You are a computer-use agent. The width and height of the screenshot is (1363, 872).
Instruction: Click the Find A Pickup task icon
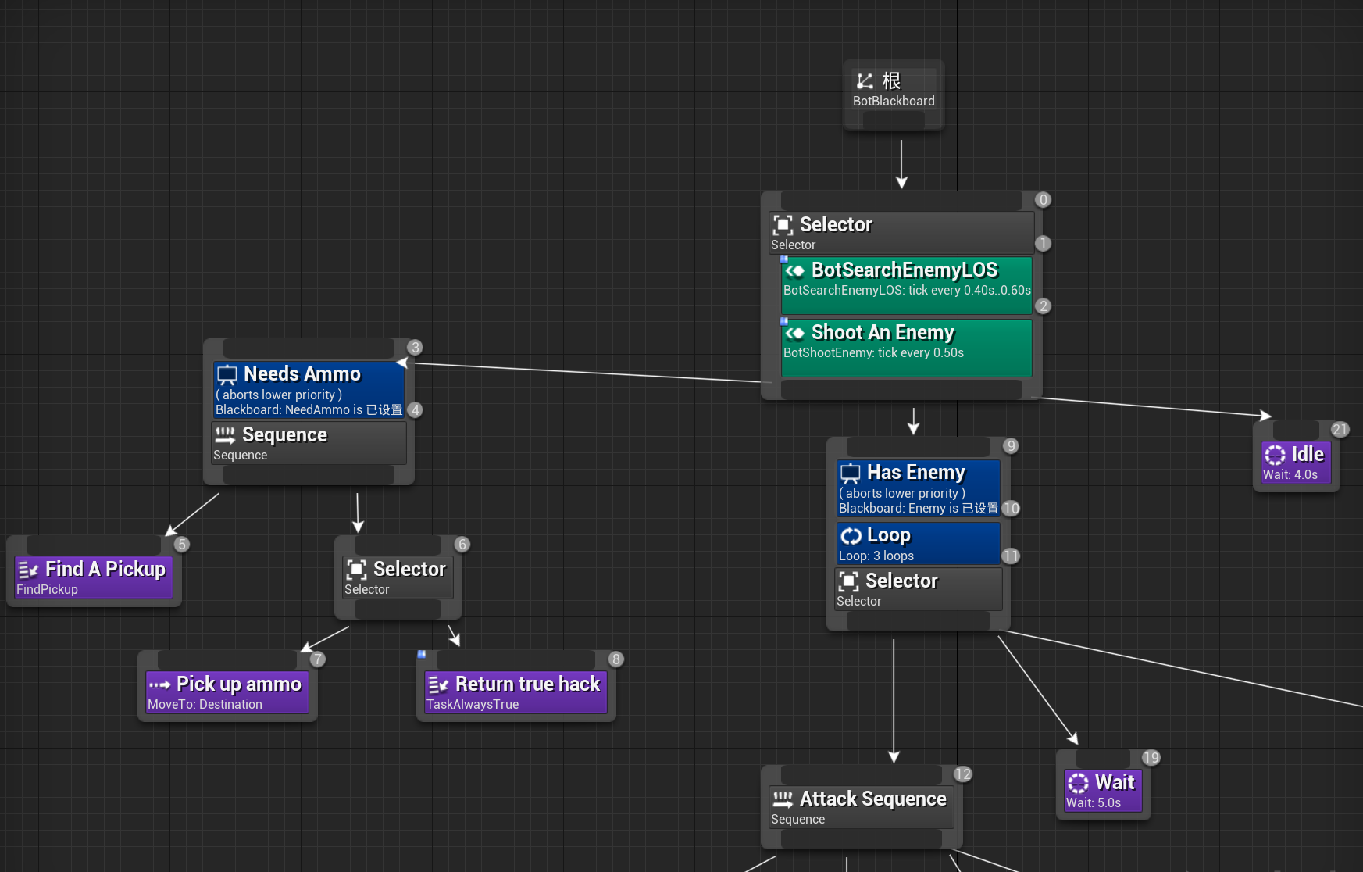28,570
